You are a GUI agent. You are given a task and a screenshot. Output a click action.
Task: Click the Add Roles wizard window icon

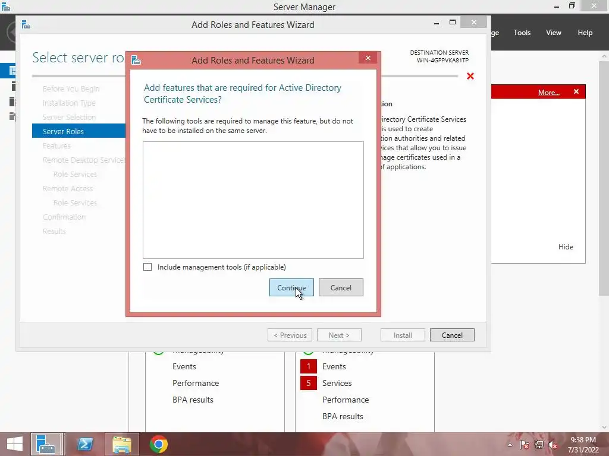(26, 25)
